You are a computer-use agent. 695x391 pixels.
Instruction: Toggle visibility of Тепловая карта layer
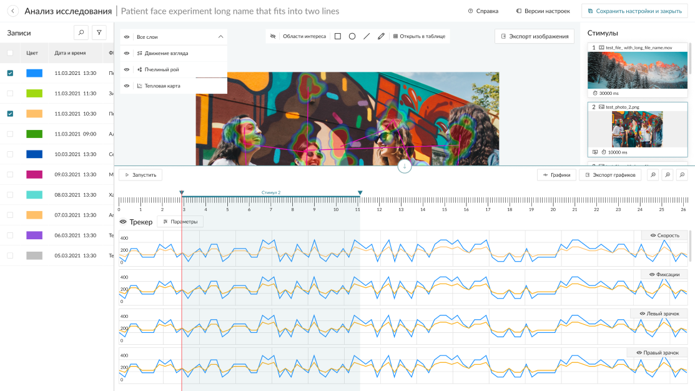127,86
